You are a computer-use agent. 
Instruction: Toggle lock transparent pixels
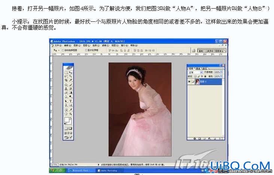(195, 76)
